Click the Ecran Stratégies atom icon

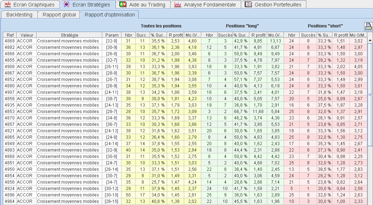(x=66, y=5)
